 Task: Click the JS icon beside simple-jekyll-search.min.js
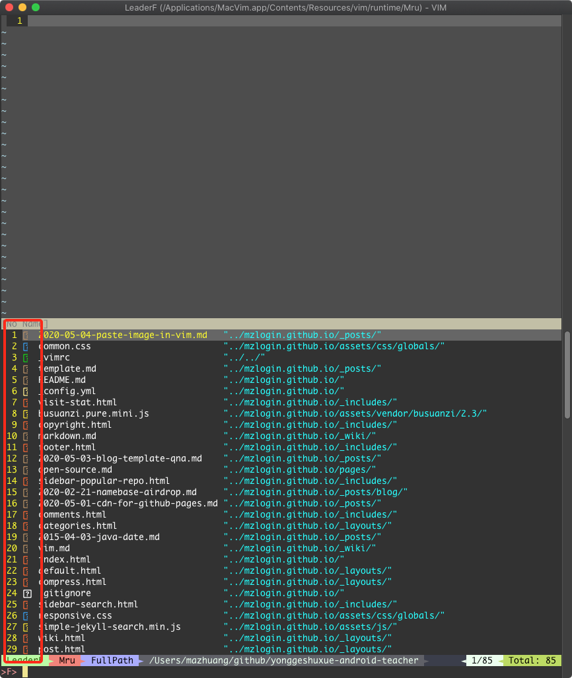pos(26,627)
